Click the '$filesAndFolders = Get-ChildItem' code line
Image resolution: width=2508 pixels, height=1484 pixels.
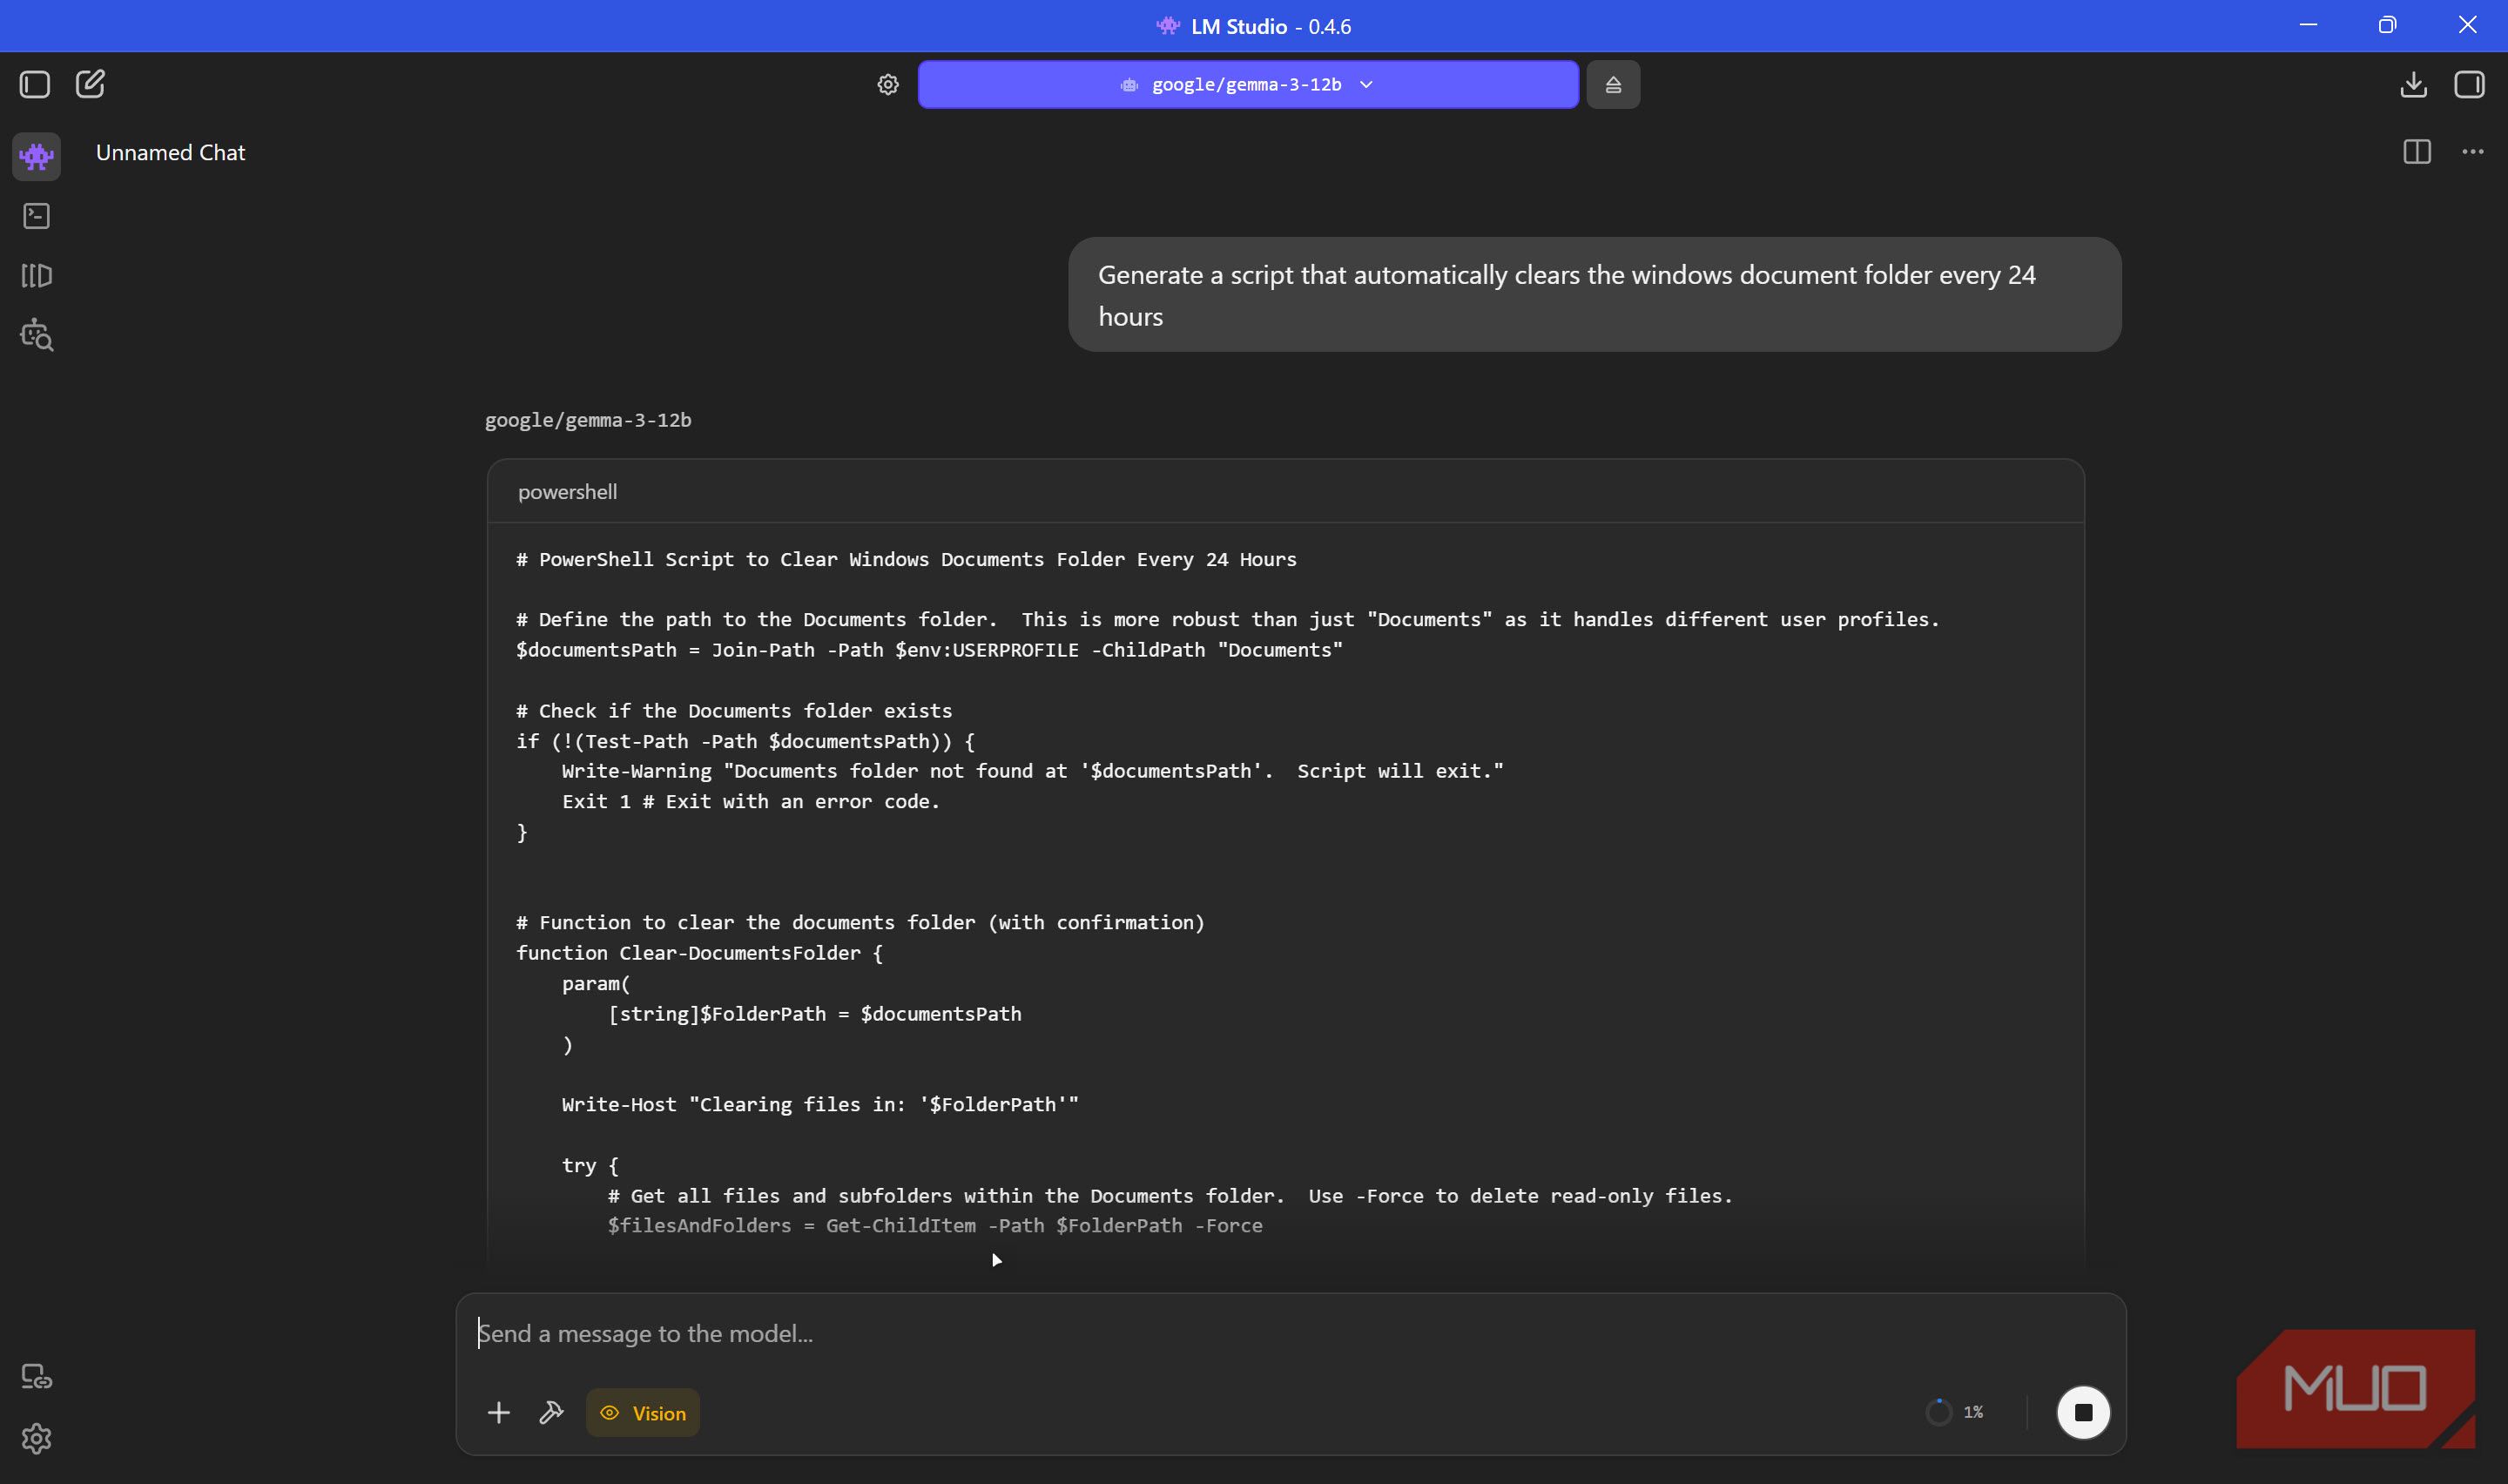pos(935,1226)
